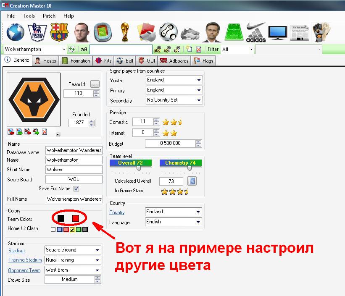Screen dimensions: 345x296
Task: Toggle the white Home Kit Clash box
Action: [53, 230]
